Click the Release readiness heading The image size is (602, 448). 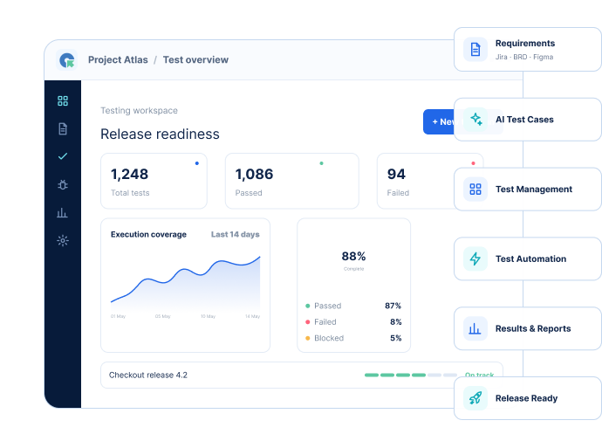(161, 134)
